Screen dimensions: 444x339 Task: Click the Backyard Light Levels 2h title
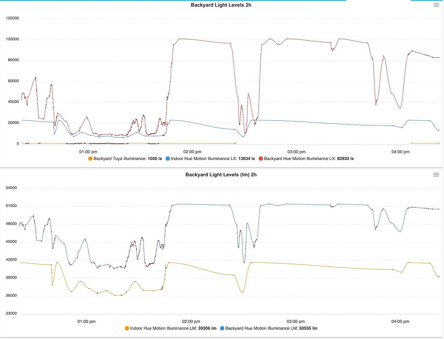[x=221, y=5]
